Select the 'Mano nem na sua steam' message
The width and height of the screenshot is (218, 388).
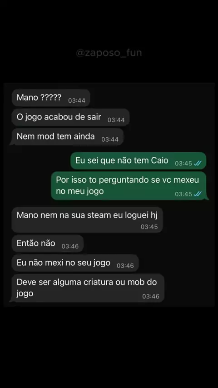click(x=87, y=220)
